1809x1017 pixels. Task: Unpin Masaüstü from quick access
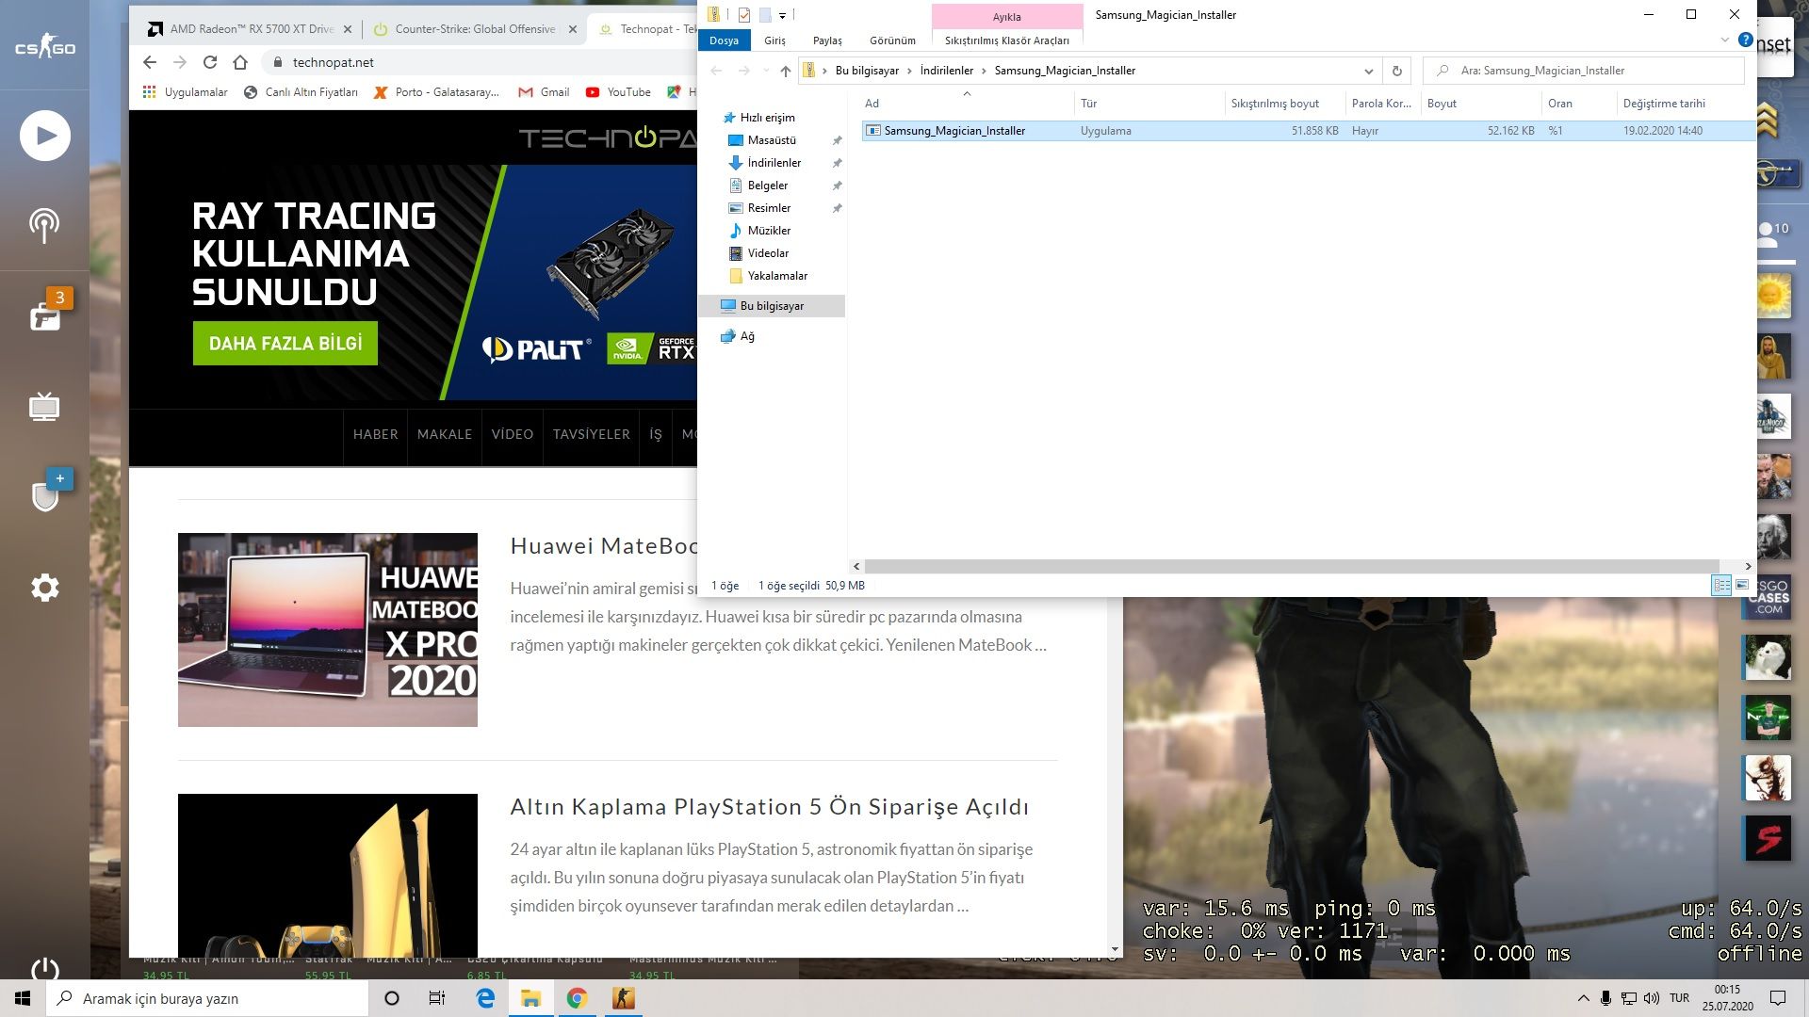837,140
